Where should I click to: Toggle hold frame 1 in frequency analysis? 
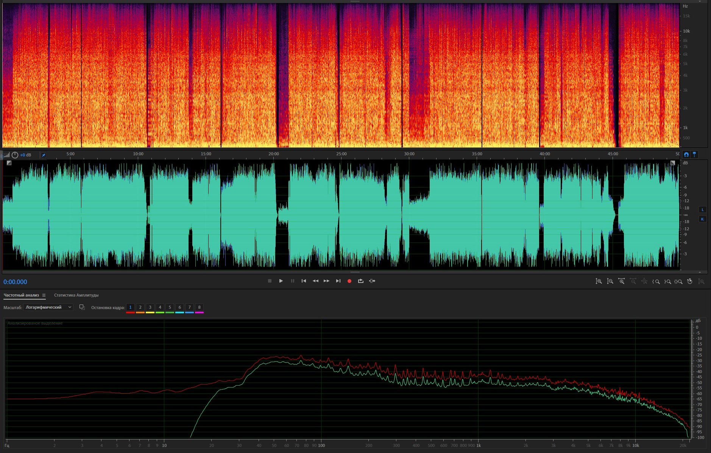click(130, 308)
